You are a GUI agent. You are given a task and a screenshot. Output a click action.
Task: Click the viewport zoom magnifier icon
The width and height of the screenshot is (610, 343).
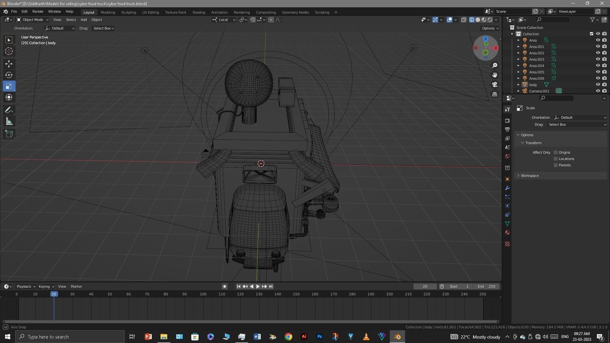click(495, 65)
